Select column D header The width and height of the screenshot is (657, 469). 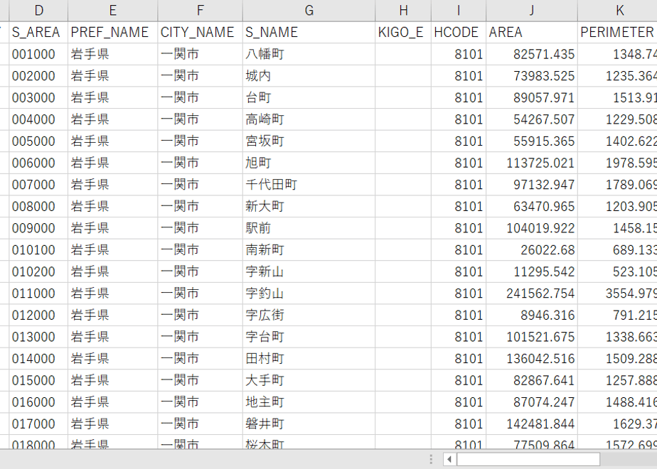(x=38, y=11)
